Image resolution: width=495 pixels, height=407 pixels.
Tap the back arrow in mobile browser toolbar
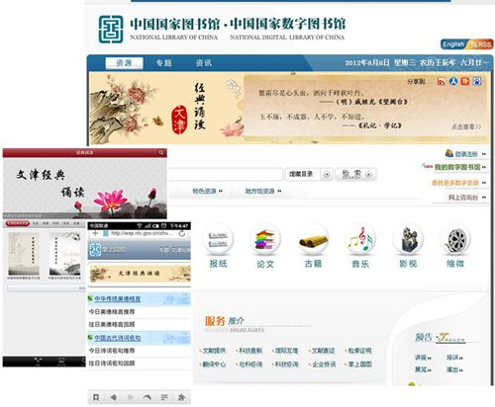coord(113,397)
